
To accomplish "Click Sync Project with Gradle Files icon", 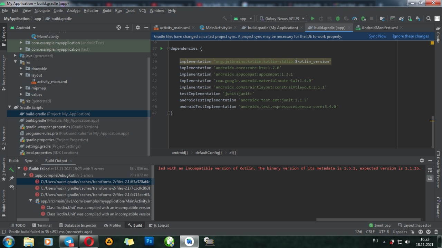I will pos(401,19).
